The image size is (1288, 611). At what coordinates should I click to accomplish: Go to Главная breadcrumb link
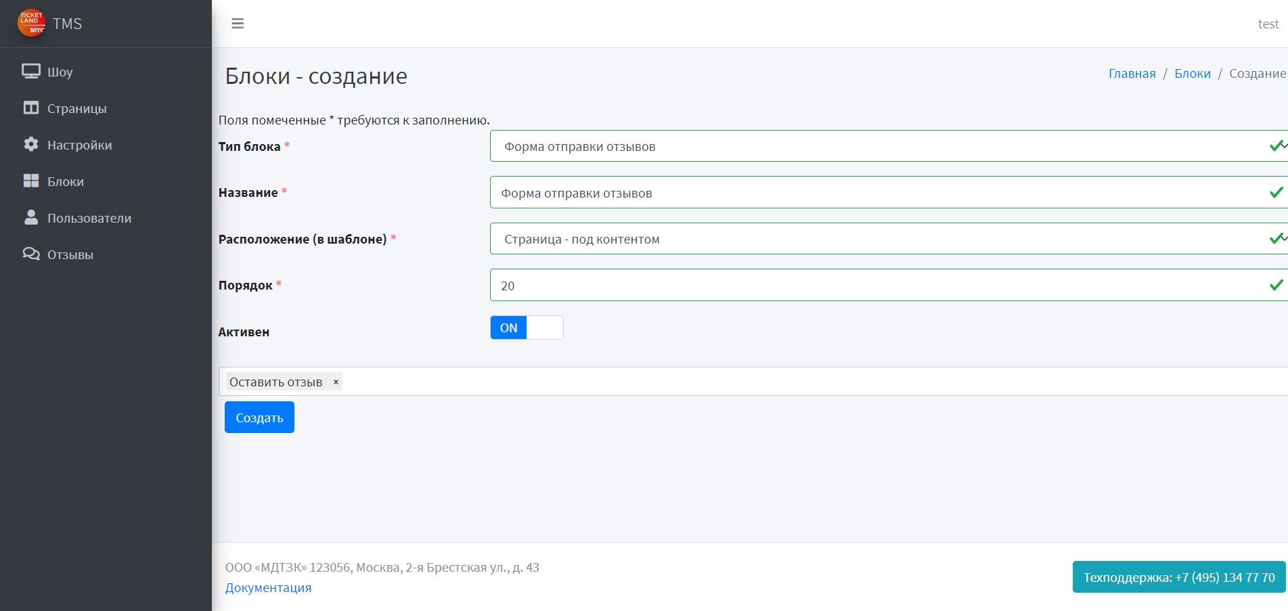click(1132, 73)
